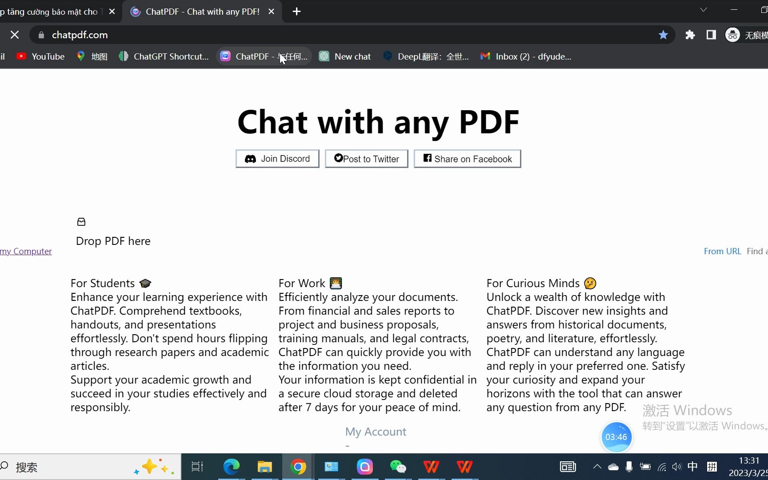Open the DeepL翻译 bookmark
768x480 pixels.
(426, 56)
